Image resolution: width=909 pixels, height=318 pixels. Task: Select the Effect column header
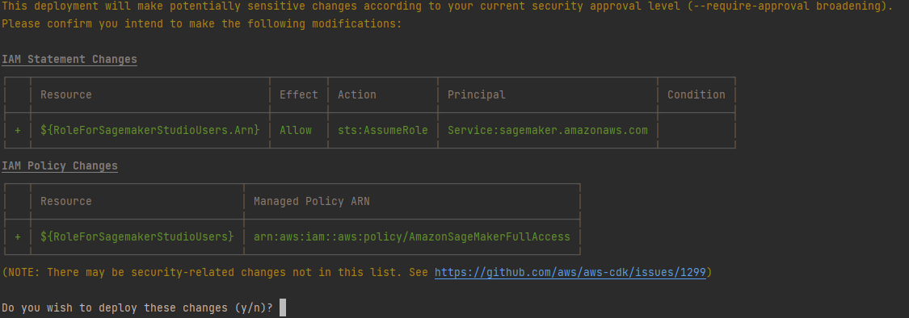pyautogui.click(x=298, y=95)
